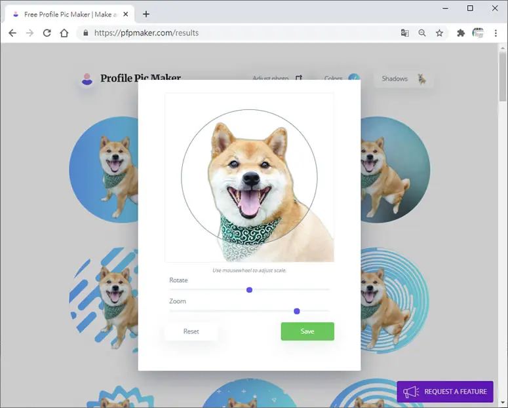This screenshot has width=508, height=408.
Task: Save the adjusted photo
Action: 307,331
